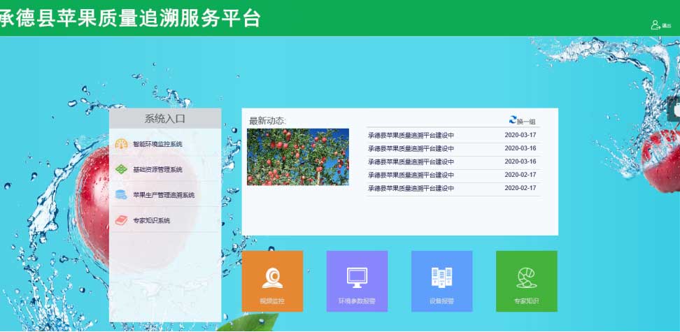680x332 pixels.
Task: Click the apple orchard news thumbnail
Action: (297, 157)
